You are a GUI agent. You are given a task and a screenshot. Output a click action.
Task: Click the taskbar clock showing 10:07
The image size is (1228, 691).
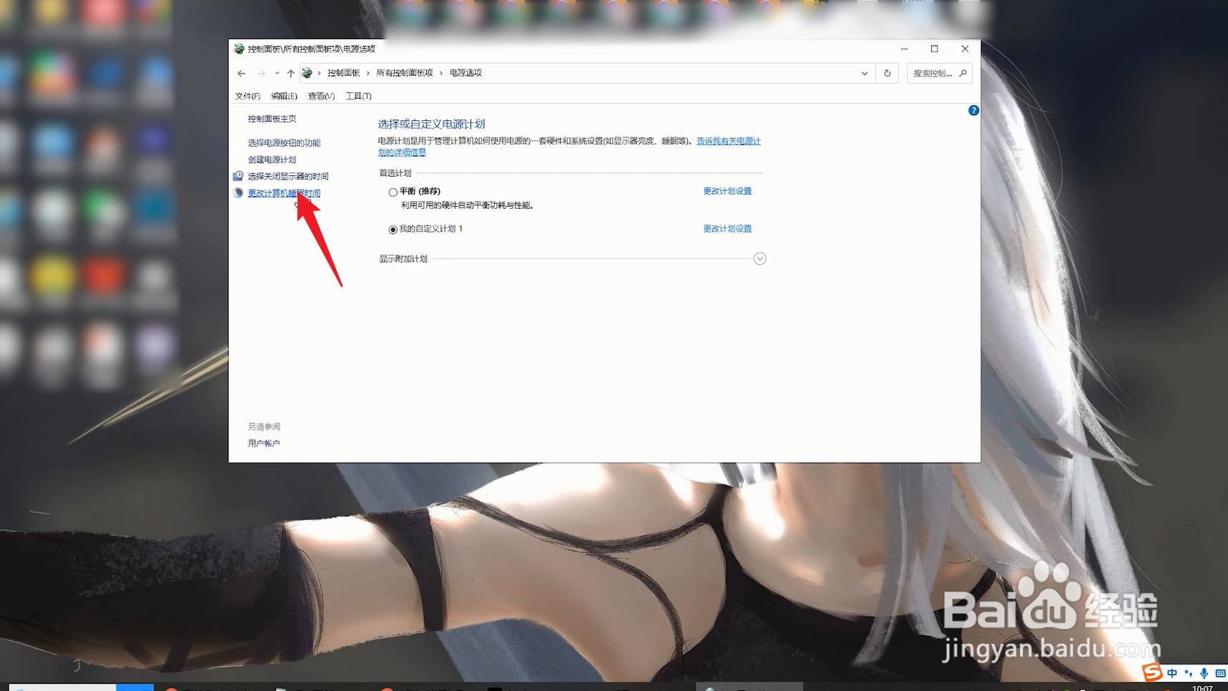coord(1202,687)
